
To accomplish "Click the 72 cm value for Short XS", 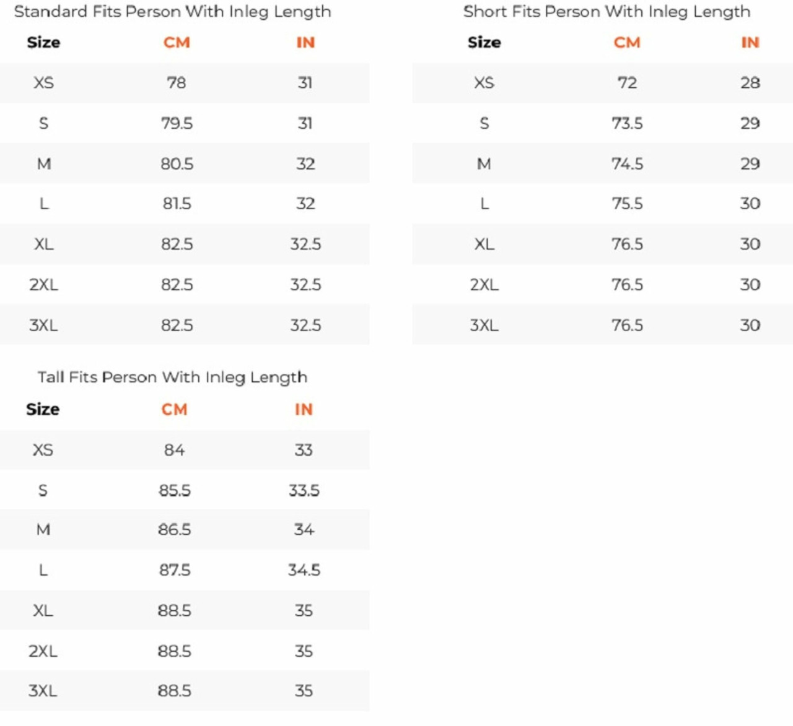I will pos(627,83).
